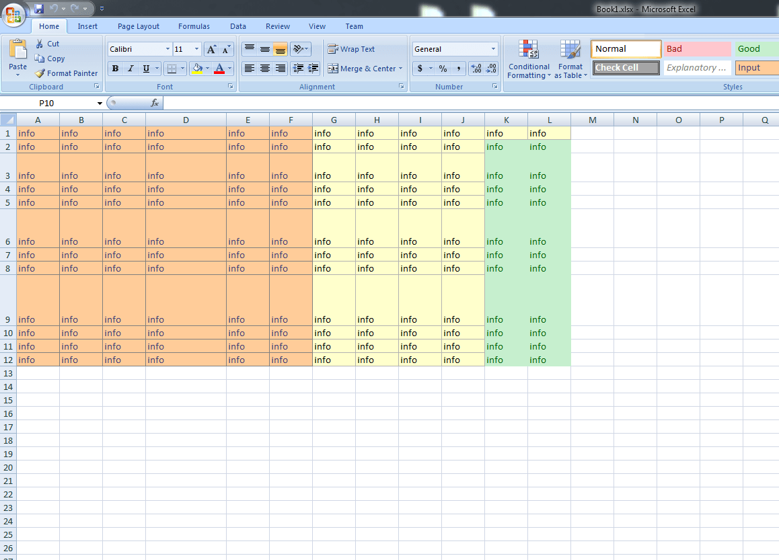Open the font name dropdown

point(169,48)
